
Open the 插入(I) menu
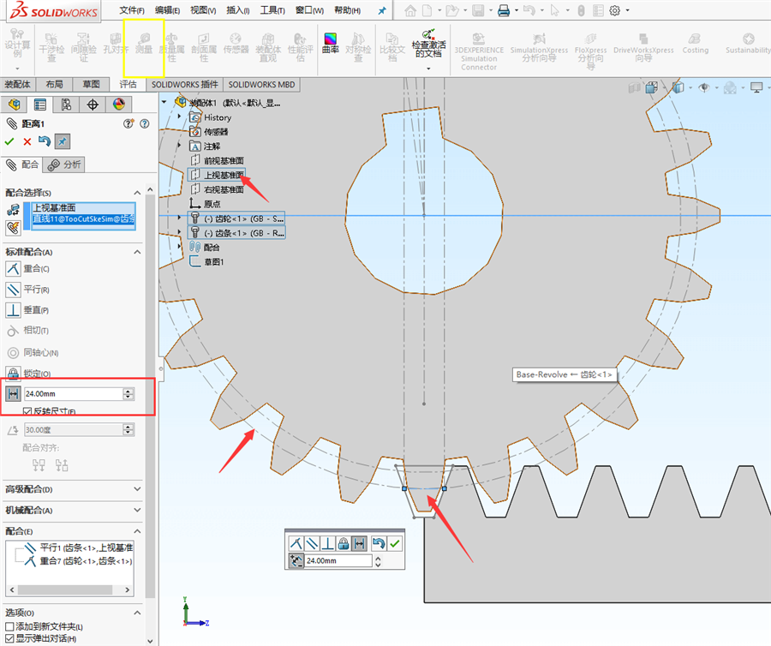tap(238, 10)
